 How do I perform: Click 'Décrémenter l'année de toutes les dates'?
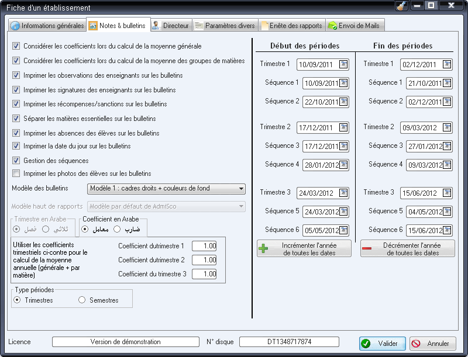tap(407, 248)
